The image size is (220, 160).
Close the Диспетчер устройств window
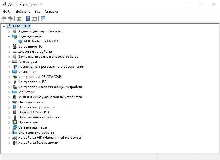pos(214,4)
